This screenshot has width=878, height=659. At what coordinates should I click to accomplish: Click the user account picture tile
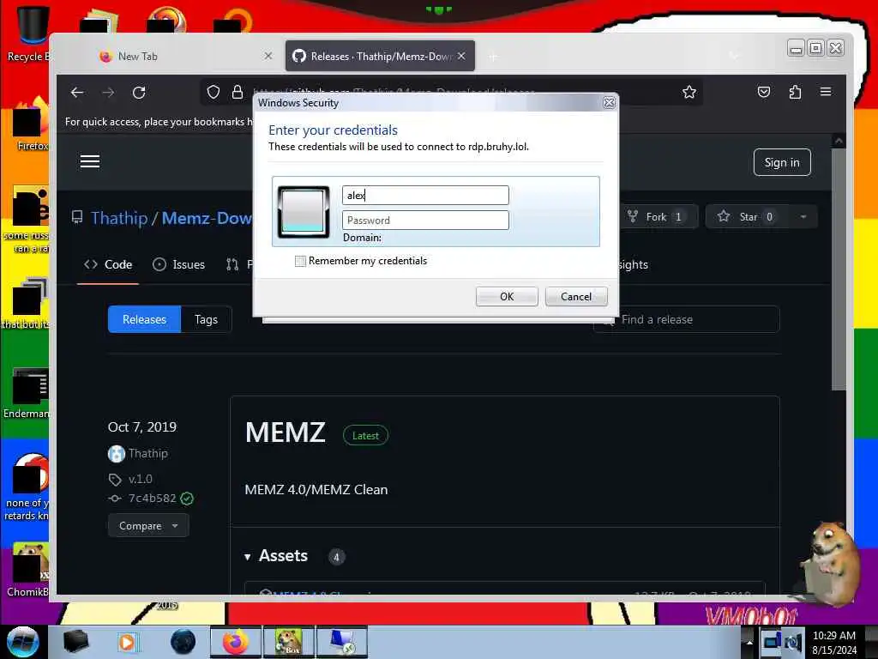click(x=304, y=212)
